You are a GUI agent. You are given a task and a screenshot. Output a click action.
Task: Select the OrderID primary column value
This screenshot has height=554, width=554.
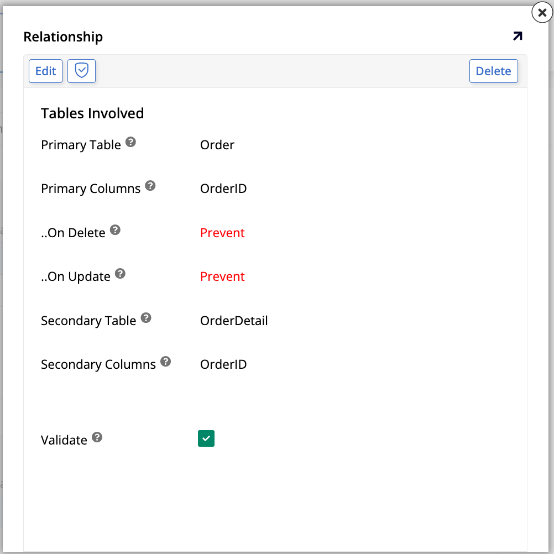pyautogui.click(x=223, y=189)
